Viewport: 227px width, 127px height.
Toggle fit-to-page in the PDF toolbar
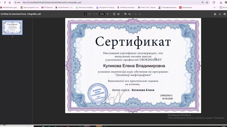click(114, 14)
